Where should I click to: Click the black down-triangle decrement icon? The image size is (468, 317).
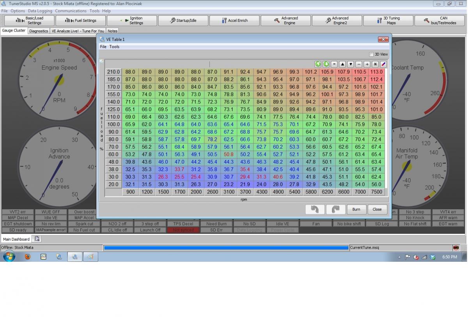pyautogui.click(x=351, y=64)
